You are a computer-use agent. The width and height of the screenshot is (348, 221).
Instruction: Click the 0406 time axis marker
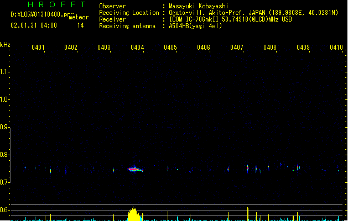[x=204, y=48]
